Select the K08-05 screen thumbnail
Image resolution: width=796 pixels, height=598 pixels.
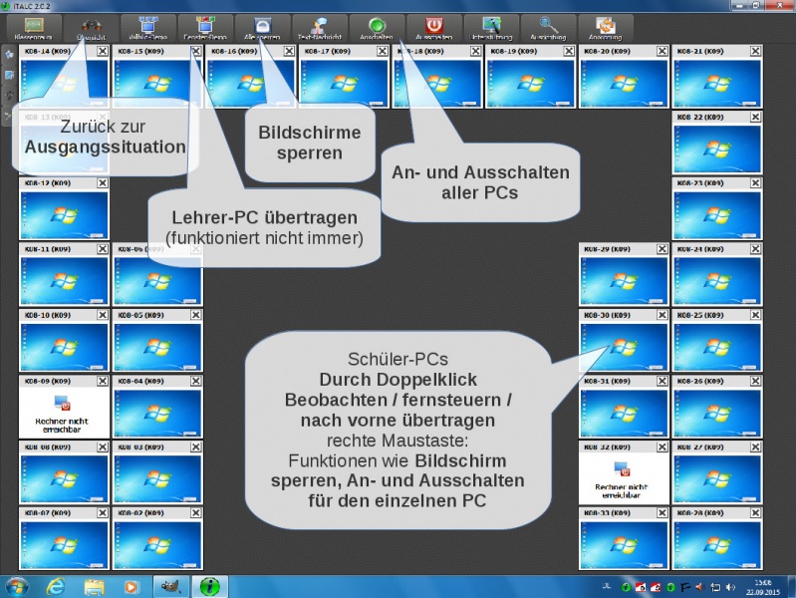coord(157,347)
